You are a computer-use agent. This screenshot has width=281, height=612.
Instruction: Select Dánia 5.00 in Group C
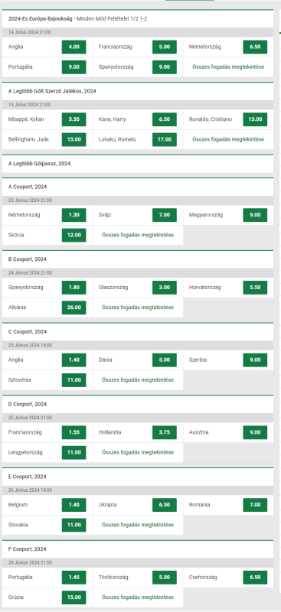click(165, 360)
